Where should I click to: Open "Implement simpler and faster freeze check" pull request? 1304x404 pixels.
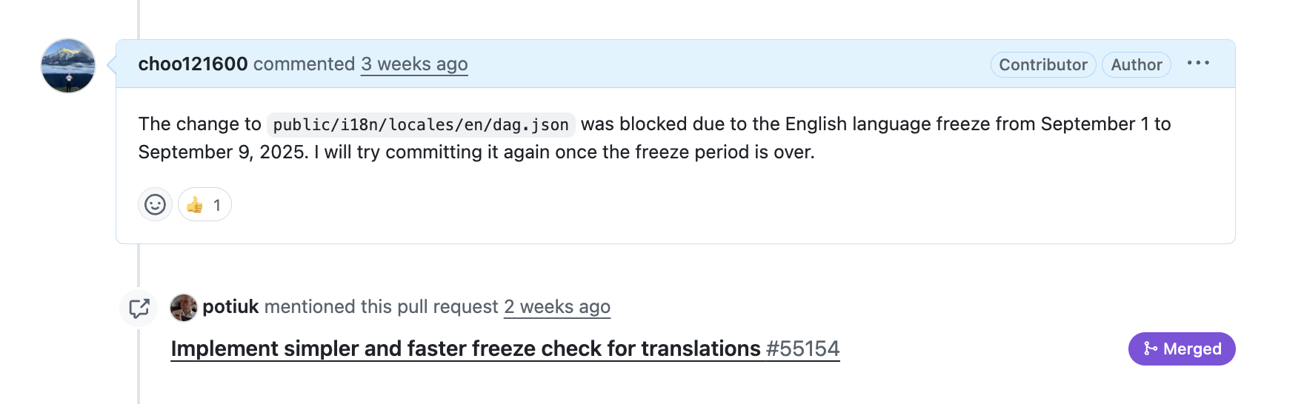click(465, 349)
